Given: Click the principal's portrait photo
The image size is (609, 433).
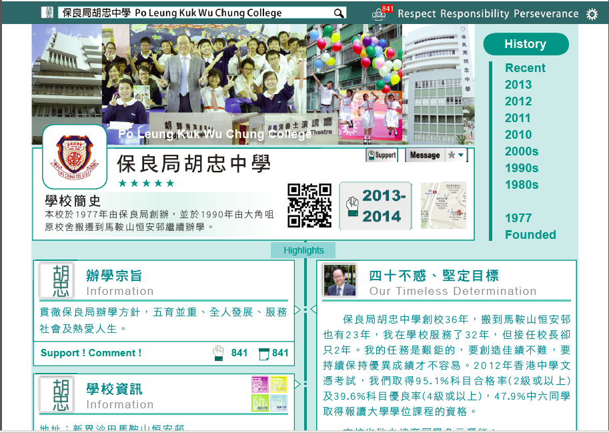Looking at the screenshot, I should coord(340,280).
